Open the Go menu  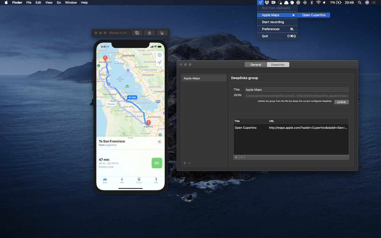click(59, 2)
